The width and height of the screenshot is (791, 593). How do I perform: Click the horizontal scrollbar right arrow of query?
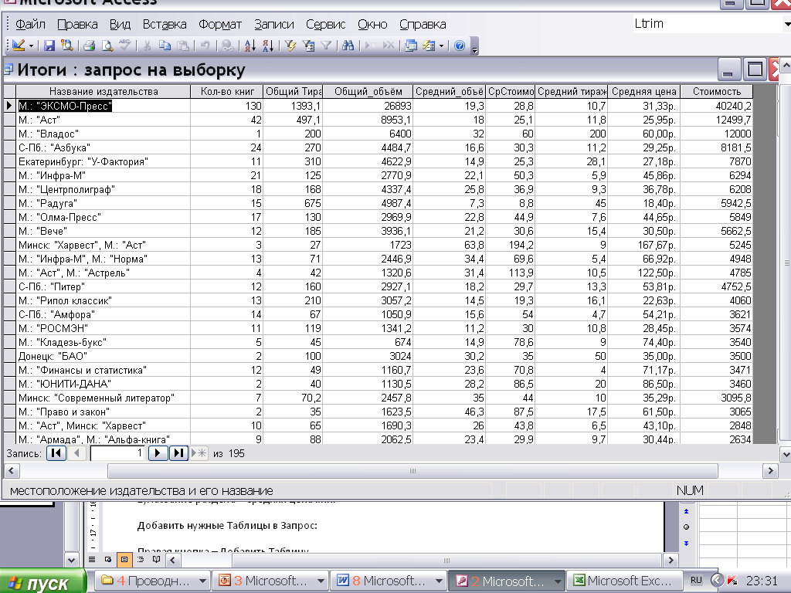pyautogui.click(x=770, y=471)
